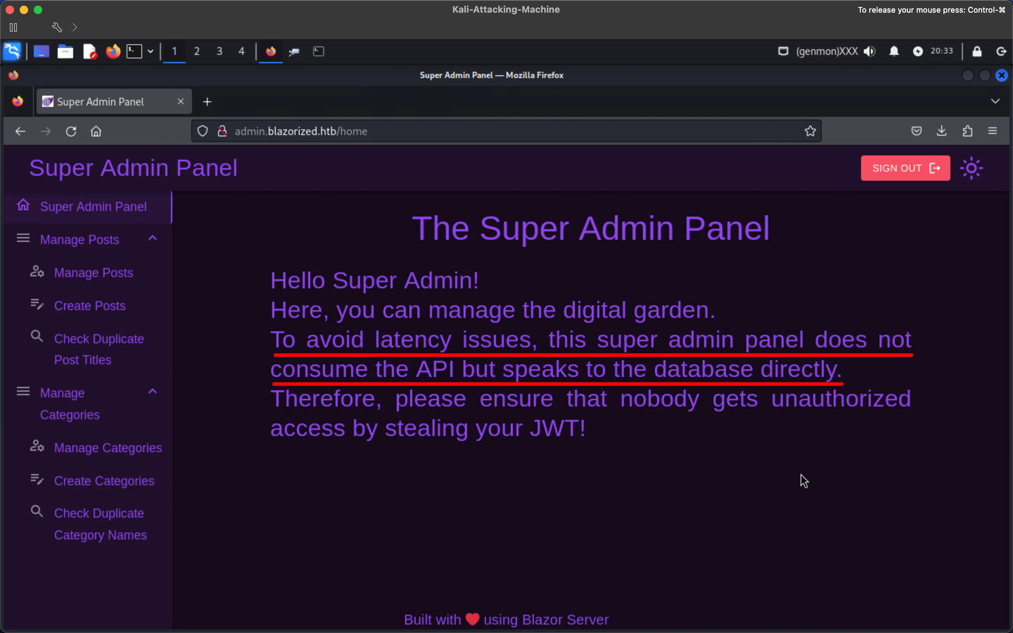Select the Super Admin Panel browser tab
Screen dimensions: 1013x633
click(x=114, y=102)
